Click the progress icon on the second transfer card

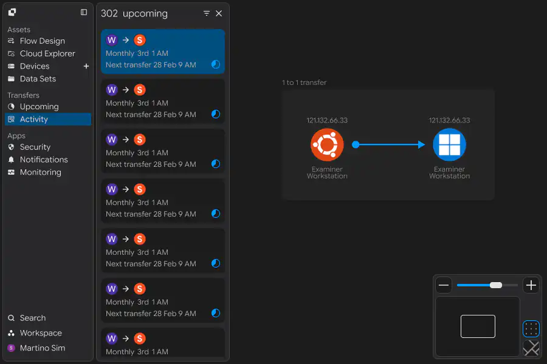pyautogui.click(x=216, y=114)
